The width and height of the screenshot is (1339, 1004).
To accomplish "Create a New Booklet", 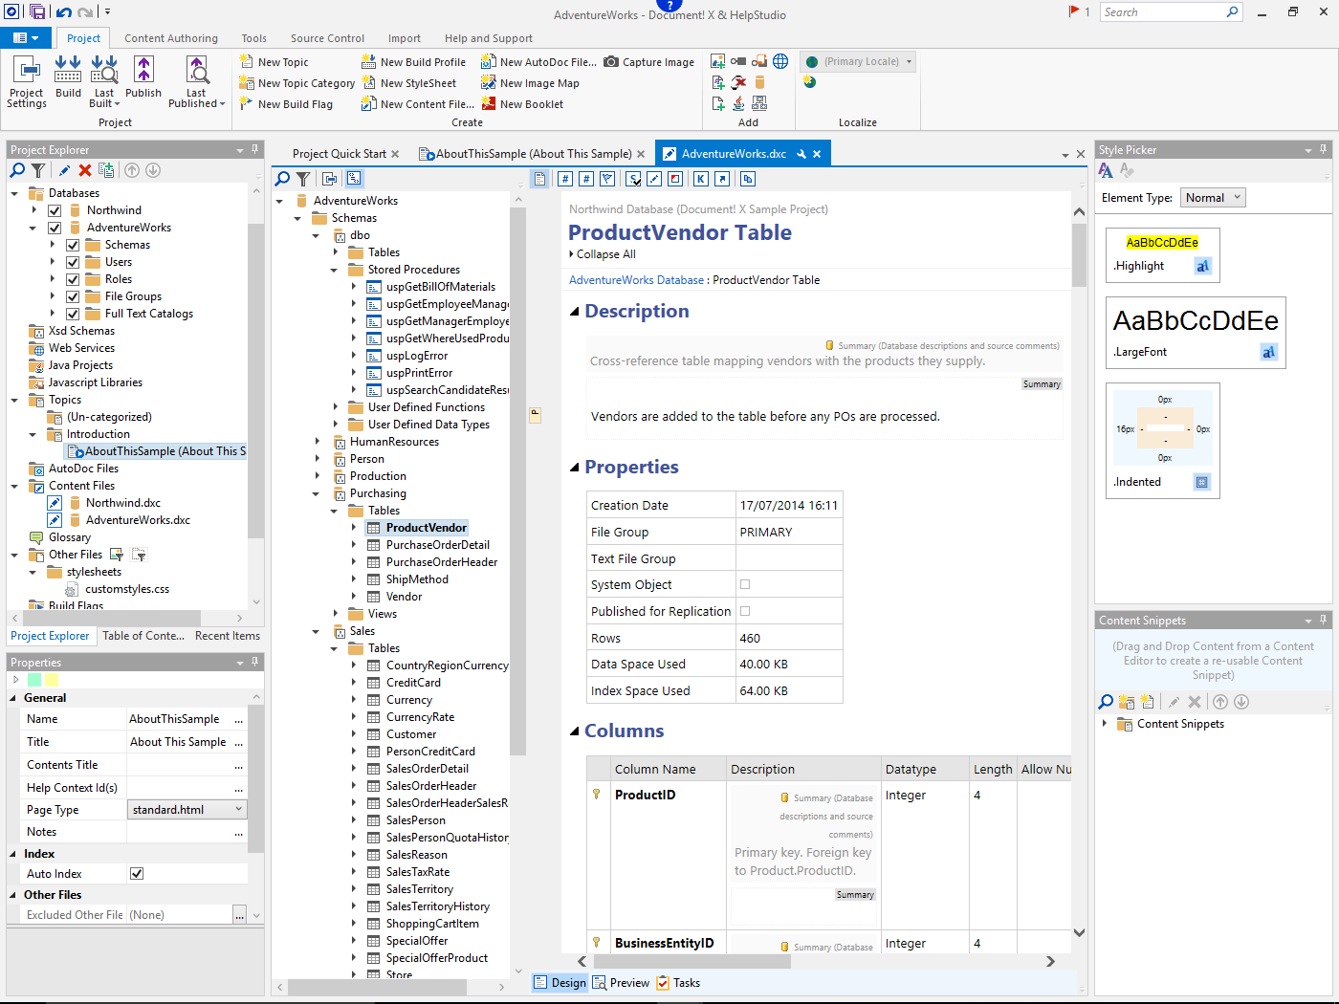I will (x=522, y=104).
